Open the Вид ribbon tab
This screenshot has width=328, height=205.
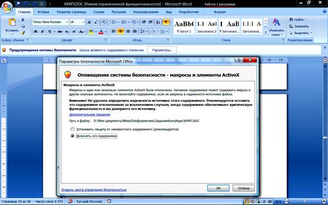click(169, 12)
